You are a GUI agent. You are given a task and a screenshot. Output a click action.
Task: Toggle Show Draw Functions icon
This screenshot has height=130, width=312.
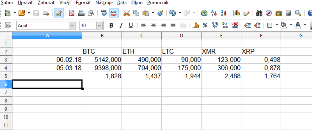(x=246, y=13)
